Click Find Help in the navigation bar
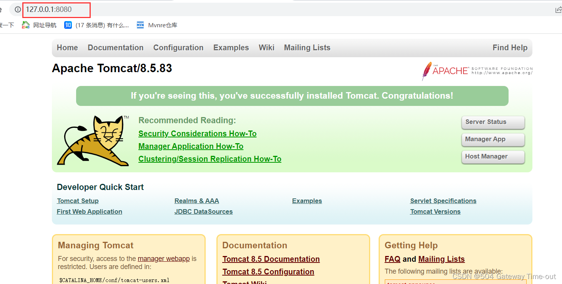The image size is (562, 284). pyautogui.click(x=510, y=48)
